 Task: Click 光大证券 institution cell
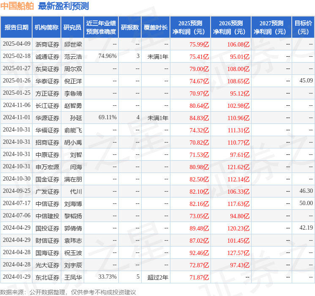coord(47,265)
